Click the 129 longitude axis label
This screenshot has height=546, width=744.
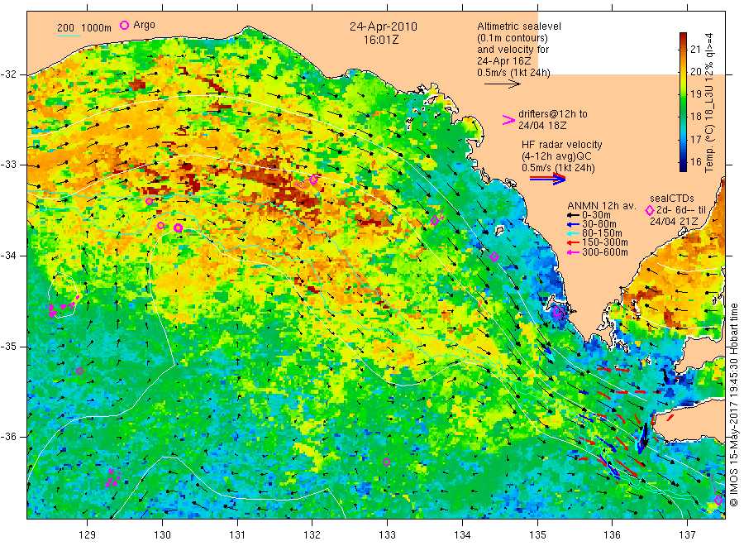(87, 535)
